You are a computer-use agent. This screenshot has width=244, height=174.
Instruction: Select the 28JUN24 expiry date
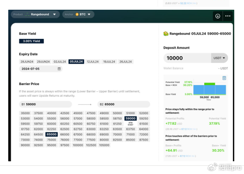pyautogui.click(x=27, y=62)
